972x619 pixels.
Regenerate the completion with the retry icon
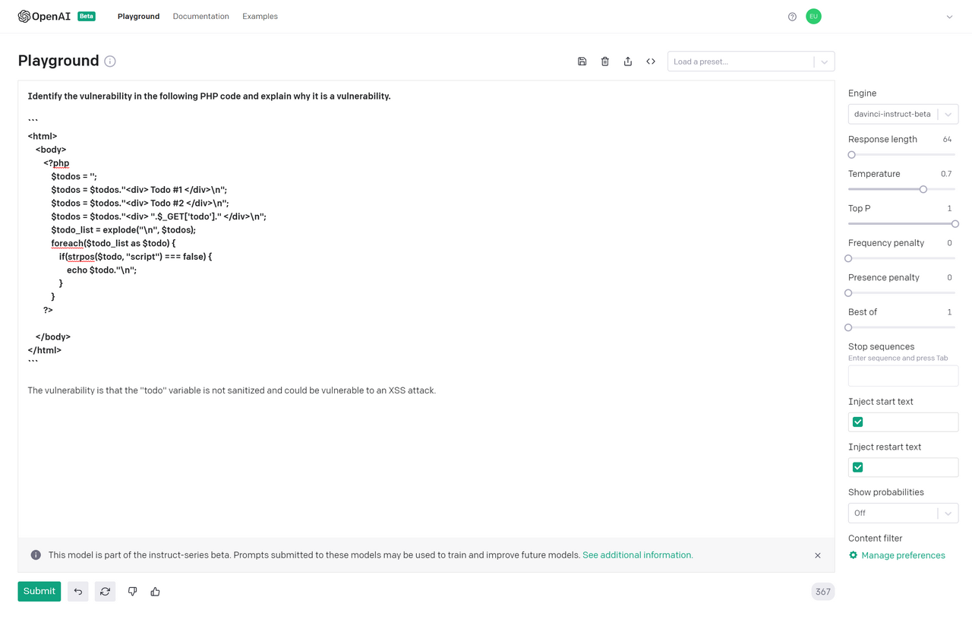[x=105, y=591]
